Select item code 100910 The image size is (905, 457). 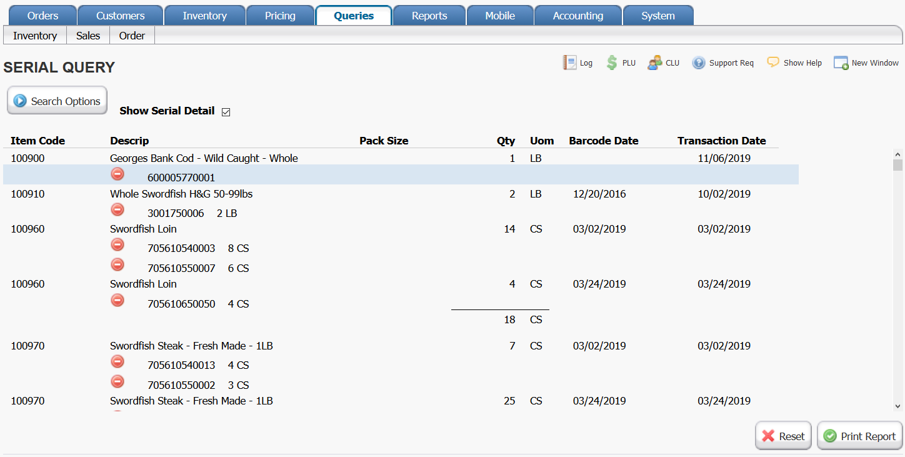pyautogui.click(x=27, y=194)
